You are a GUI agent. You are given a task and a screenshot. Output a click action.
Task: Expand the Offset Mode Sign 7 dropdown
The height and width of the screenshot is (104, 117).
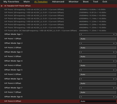98,88
